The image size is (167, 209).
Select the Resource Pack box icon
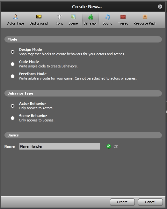coord(145,17)
